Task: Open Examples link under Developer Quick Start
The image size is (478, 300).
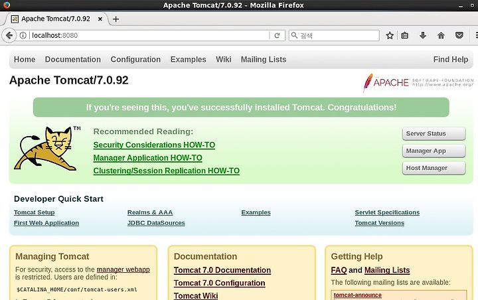Action: [x=256, y=212]
